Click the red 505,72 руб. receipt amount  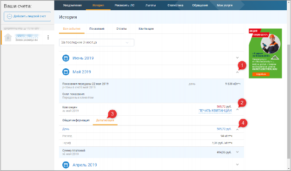[224, 107]
